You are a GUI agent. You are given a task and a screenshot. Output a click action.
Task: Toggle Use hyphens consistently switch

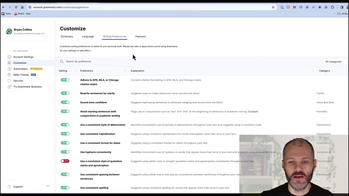point(65,152)
